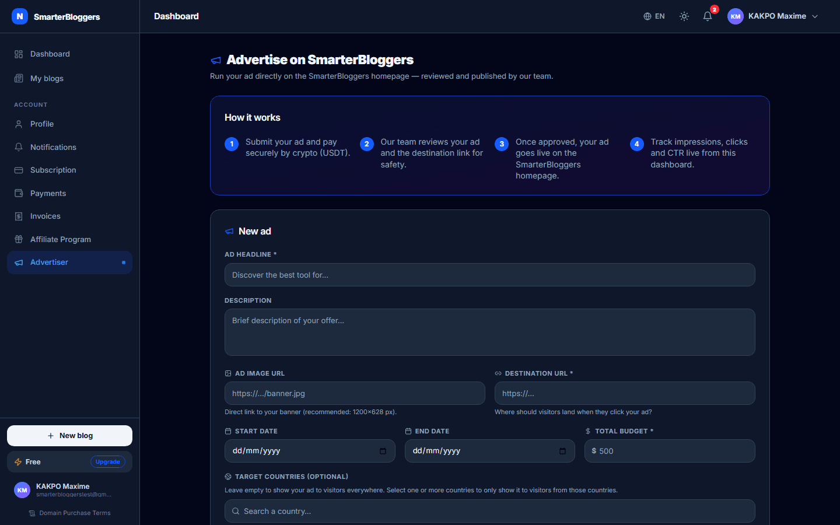Click the Advertiser megaphone icon in sidebar
This screenshot has height=525, width=840.
click(19, 262)
